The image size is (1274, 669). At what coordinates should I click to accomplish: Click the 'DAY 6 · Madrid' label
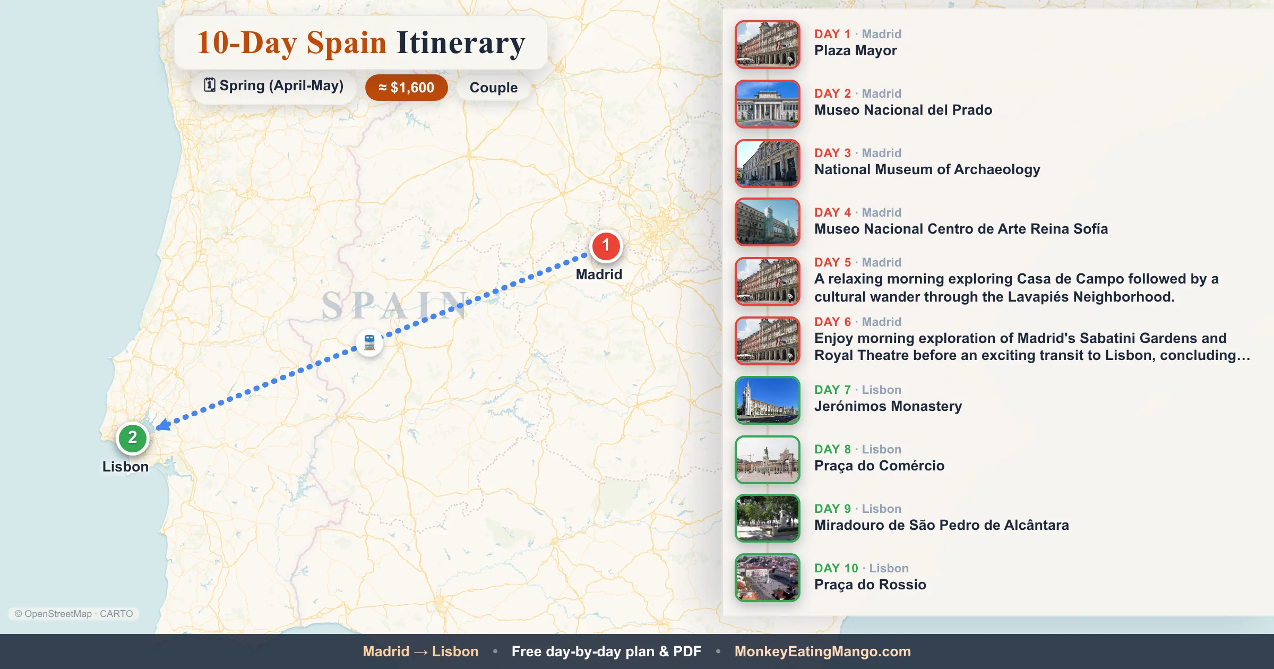pyautogui.click(x=858, y=322)
